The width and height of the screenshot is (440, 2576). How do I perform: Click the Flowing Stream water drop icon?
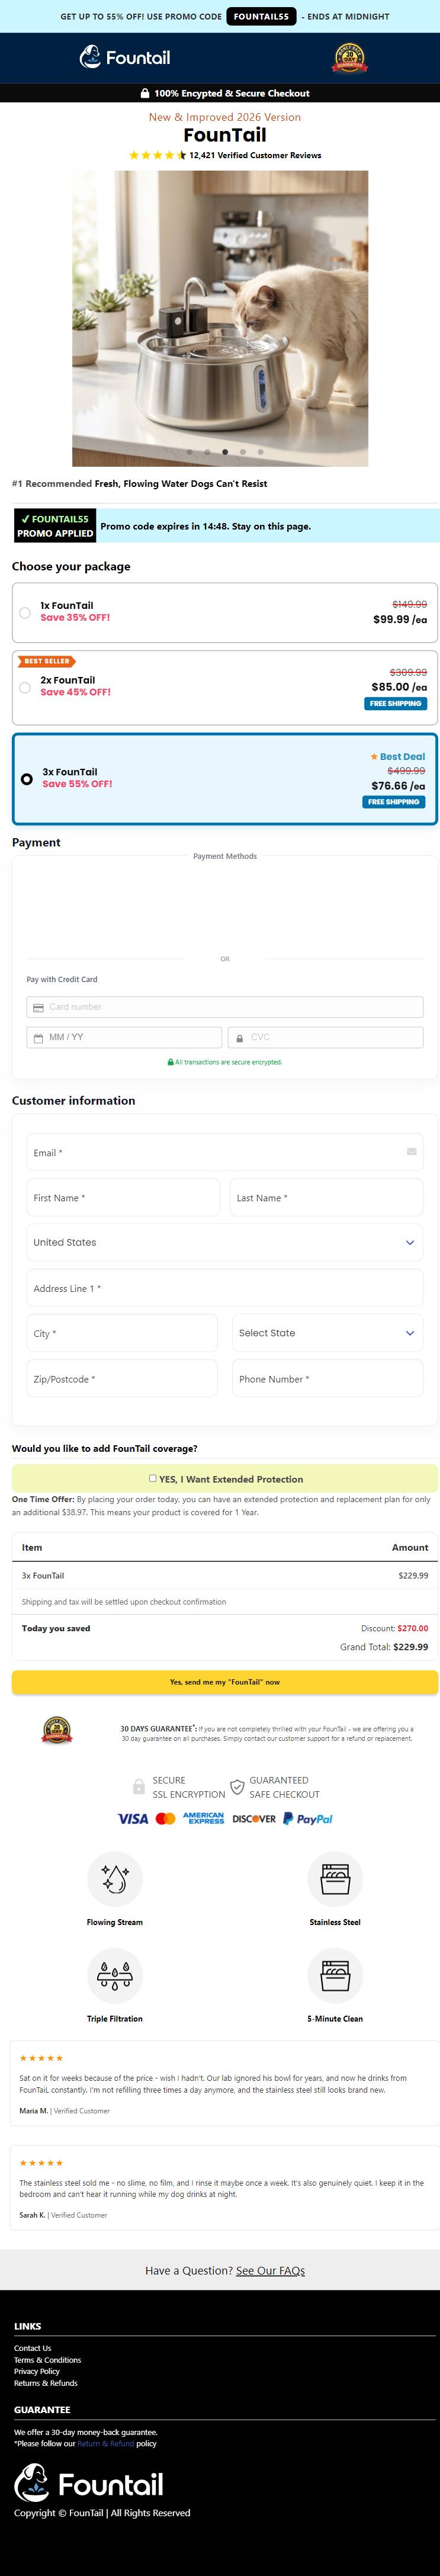pyautogui.click(x=115, y=1879)
